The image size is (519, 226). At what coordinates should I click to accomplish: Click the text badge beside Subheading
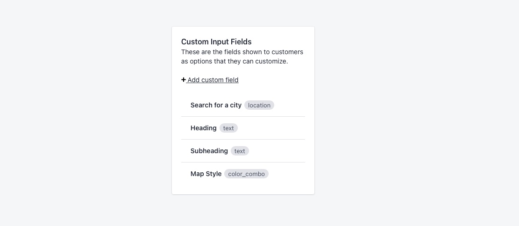(x=240, y=151)
